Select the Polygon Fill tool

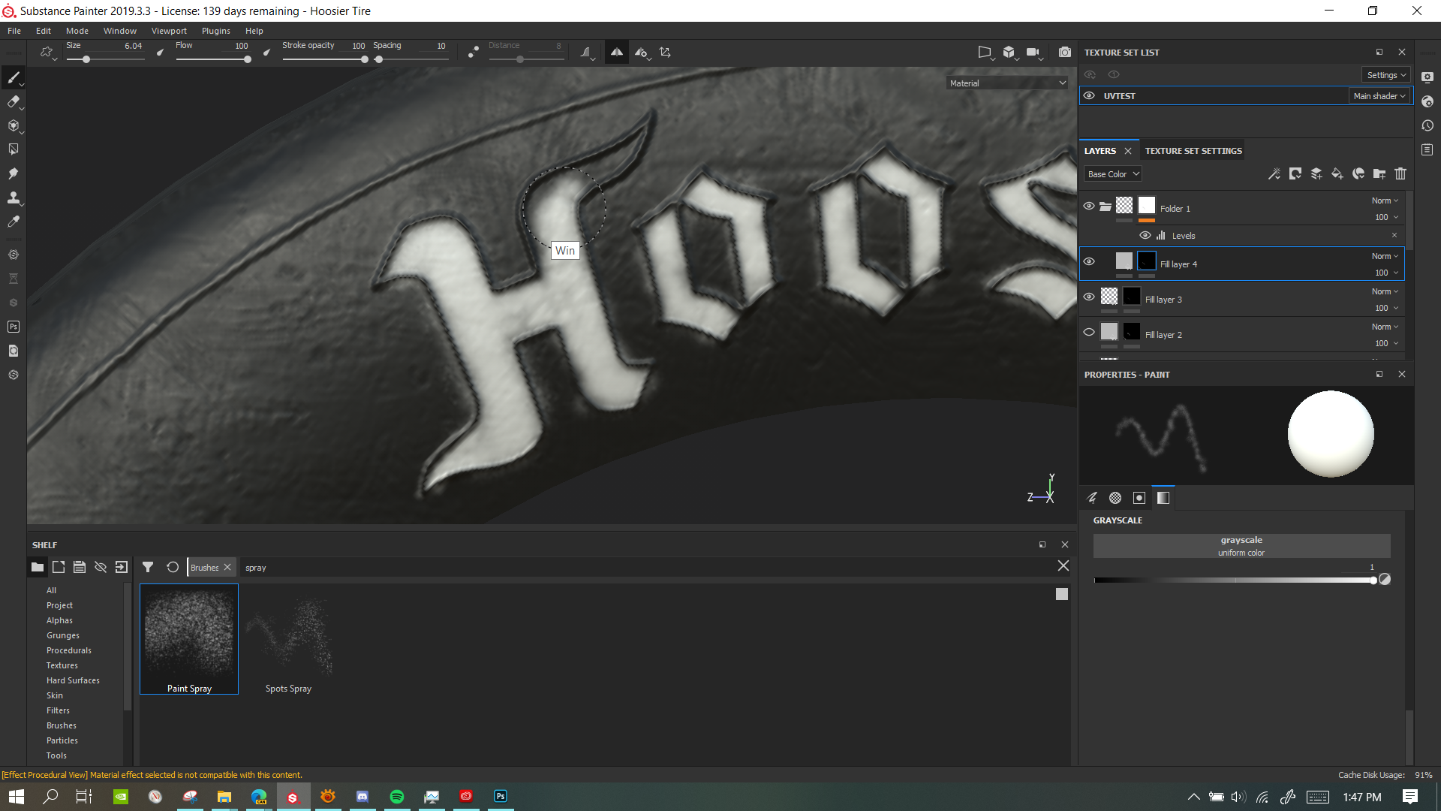14,149
